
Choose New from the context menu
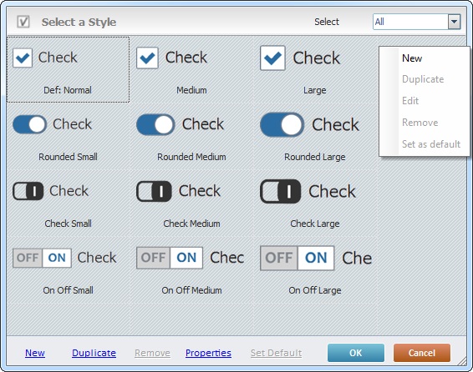412,58
